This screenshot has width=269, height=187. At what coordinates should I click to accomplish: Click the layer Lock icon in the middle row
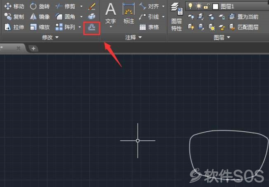click(222, 17)
